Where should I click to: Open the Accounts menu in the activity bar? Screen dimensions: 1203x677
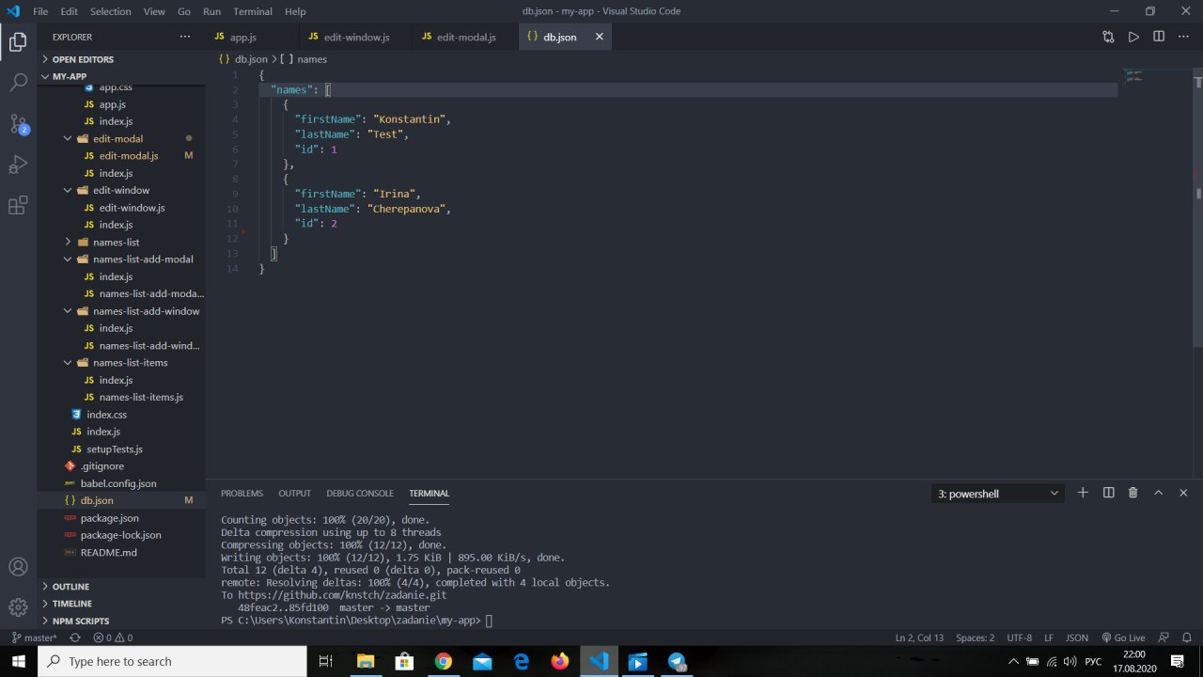(18, 567)
